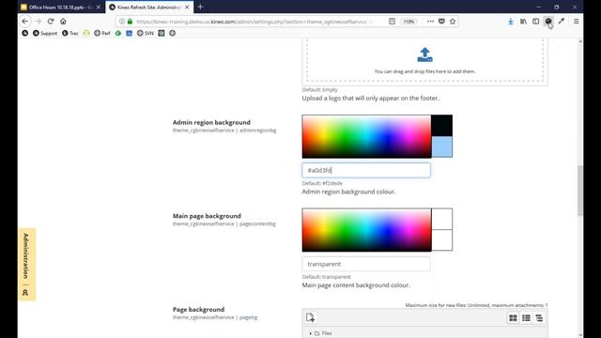Show site information via the info icon
The height and width of the screenshot is (338, 601).
(122, 22)
